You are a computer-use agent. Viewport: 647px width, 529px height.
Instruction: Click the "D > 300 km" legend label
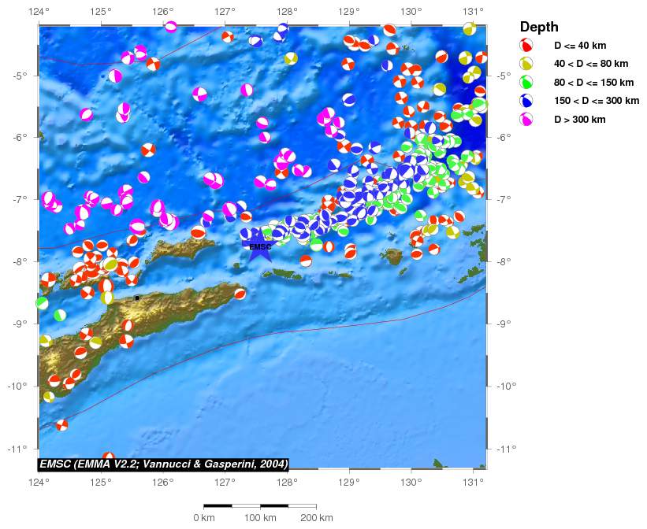[x=579, y=120]
